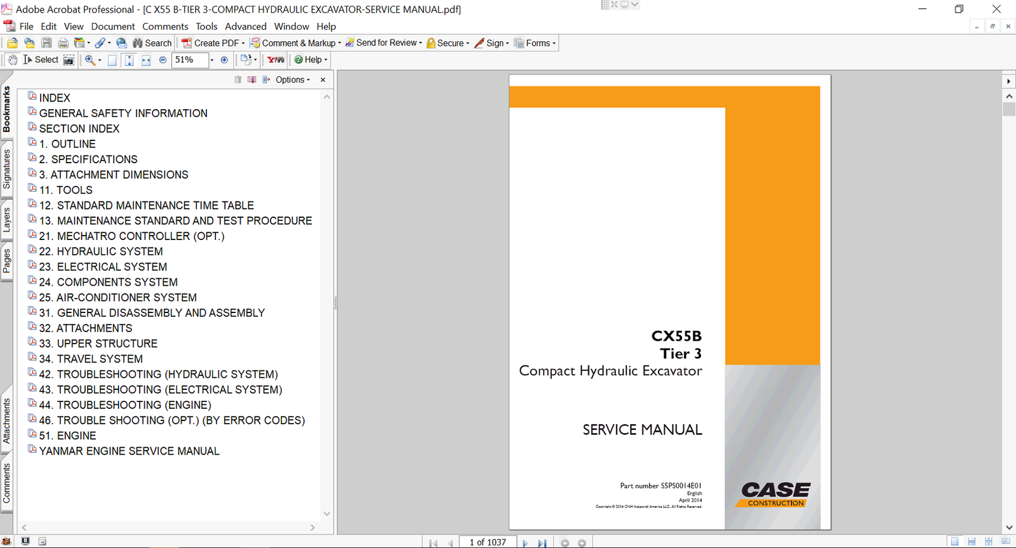Screen dimensions: 1016x548
Task: Click the Save disk icon
Action: click(46, 43)
